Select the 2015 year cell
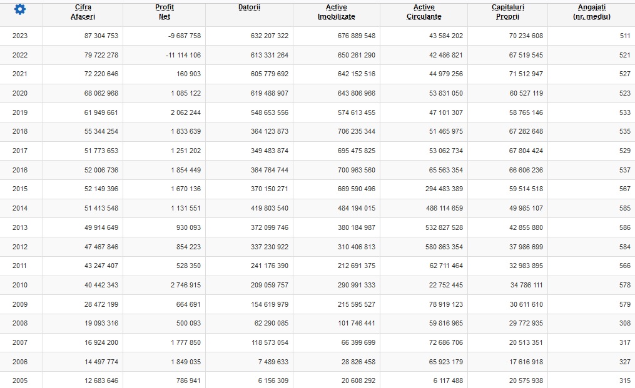The height and width of the screenshot is (388, 635). (20, 189)
